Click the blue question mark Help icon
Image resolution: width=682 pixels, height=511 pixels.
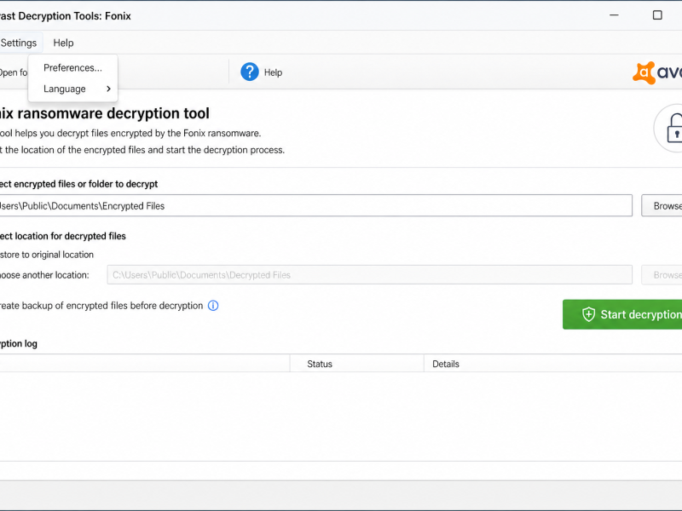(250, 72)
